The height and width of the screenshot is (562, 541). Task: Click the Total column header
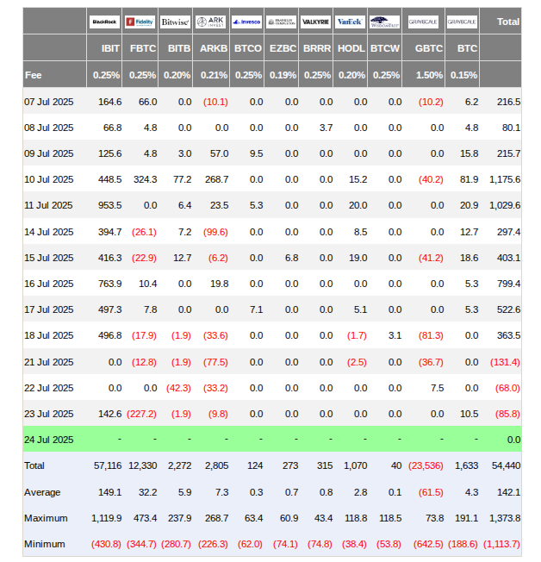tap(507, 22)
